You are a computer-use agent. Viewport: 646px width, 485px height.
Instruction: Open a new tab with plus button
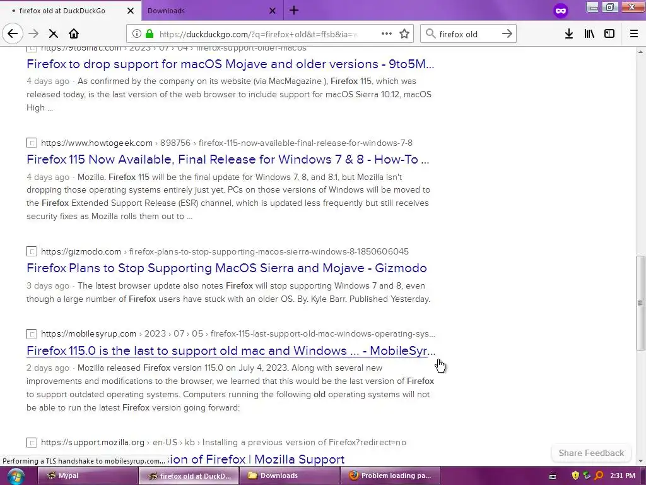(x=294, y=10)
